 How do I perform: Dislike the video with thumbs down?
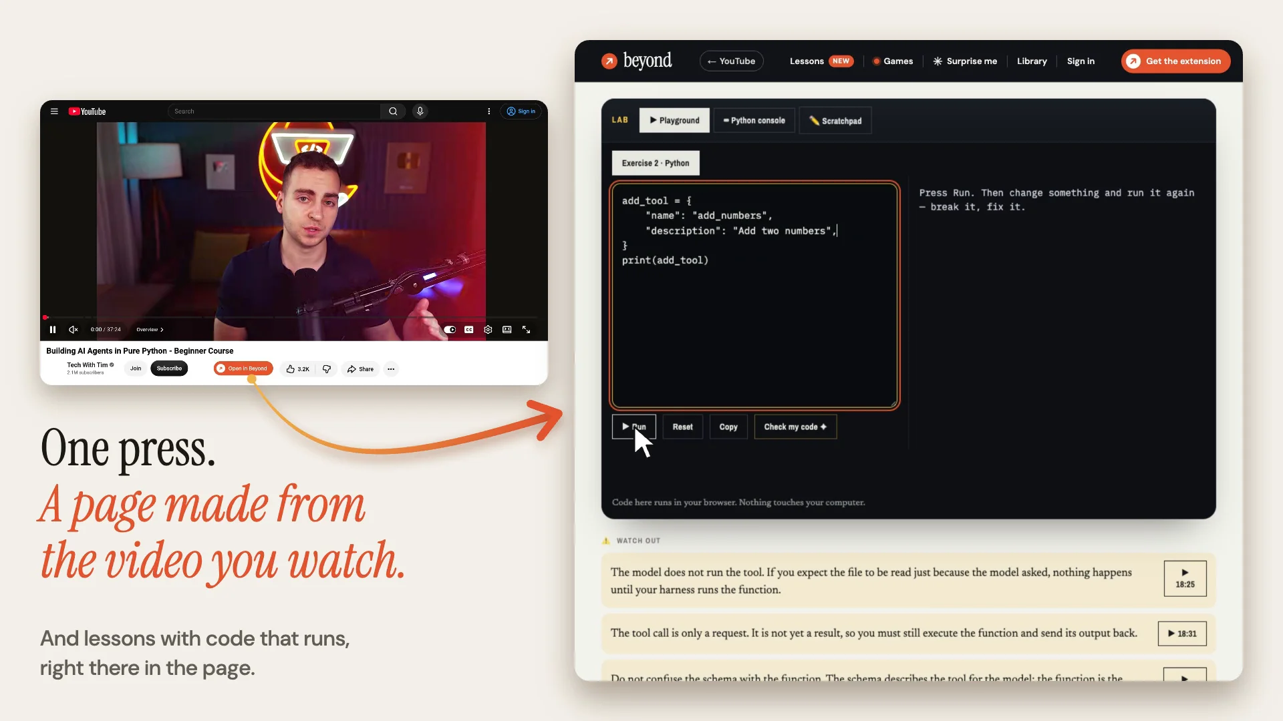(x=327, y=369)
